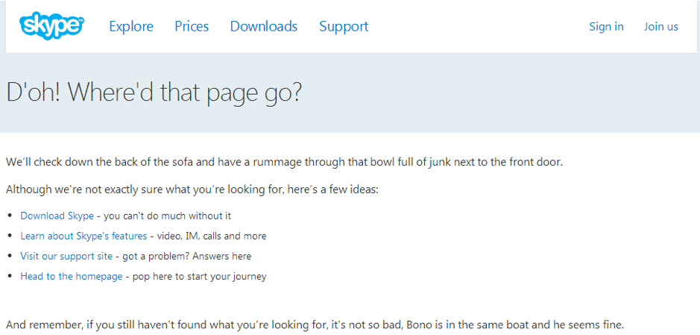Click the closing line mentioning Bono
This screenshot has height=335, width=700.
[x=315, y=324]
